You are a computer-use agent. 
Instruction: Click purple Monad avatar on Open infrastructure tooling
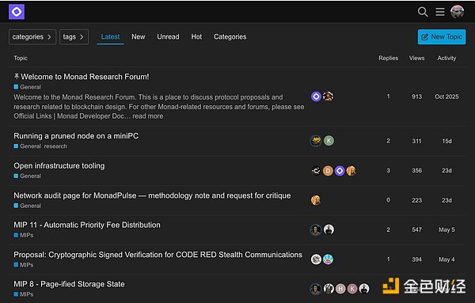(340, 171)
